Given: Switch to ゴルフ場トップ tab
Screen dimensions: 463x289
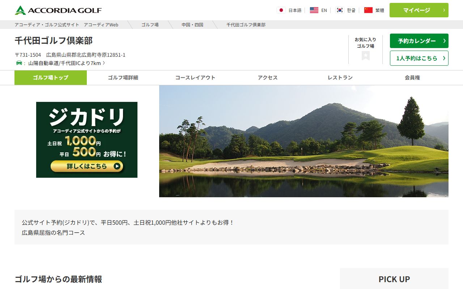Looking at the screenshot, I should tap(51, 78).
